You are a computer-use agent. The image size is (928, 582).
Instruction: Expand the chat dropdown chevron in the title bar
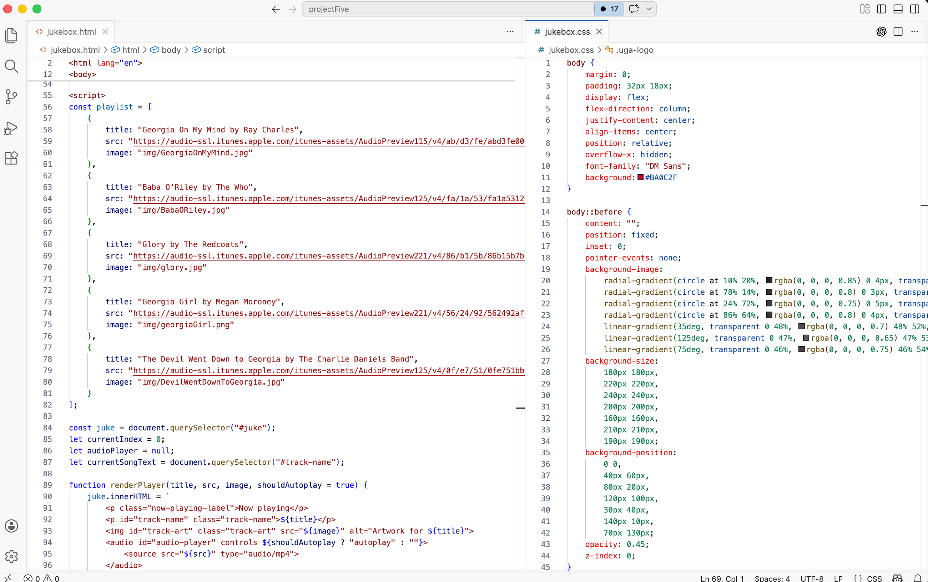tap(649, 9)
